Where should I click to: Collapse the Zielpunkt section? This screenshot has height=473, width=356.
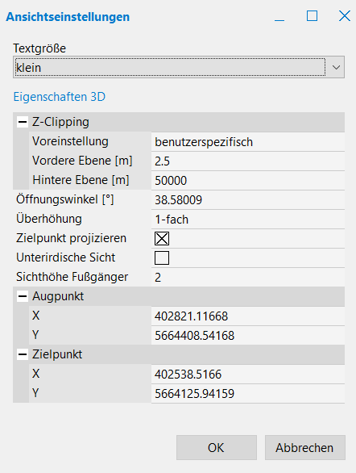(x=23, y=354)
